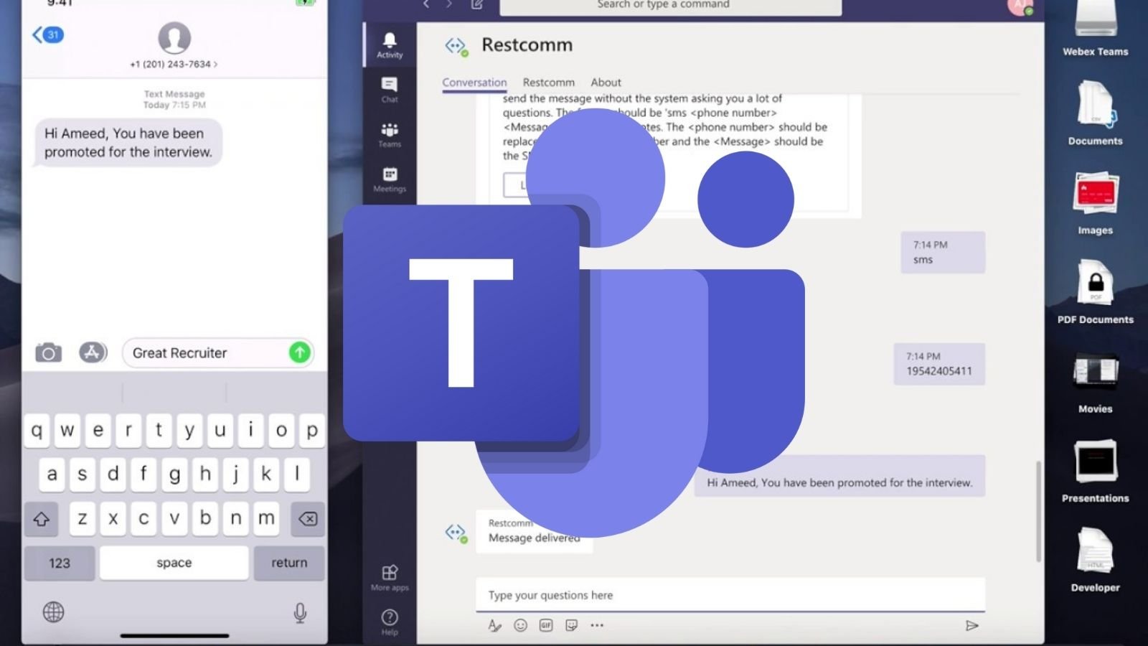This screenshot has width=1148, height=646.
Task: Open the Documents folder on desktop
Action: pyautogui.click(x=1095, y=112)
